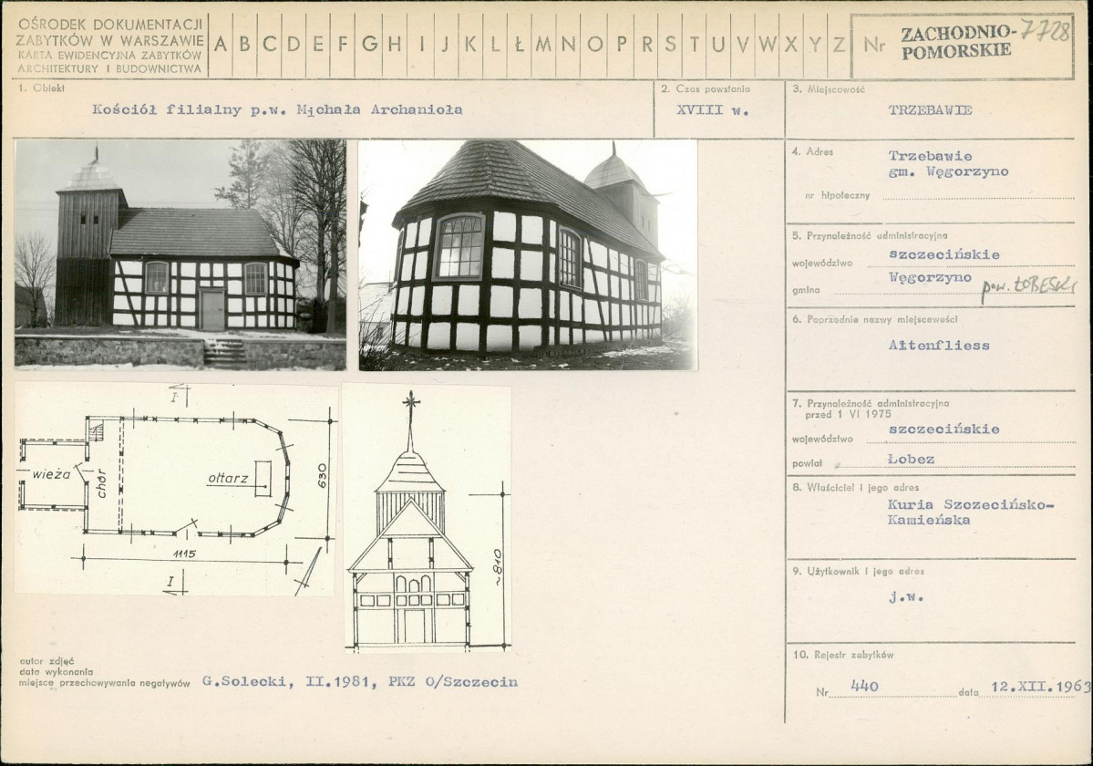The image size is (1093, 766).
Task: Open the apse-side church photograph
Action: [x=527, y=255]
